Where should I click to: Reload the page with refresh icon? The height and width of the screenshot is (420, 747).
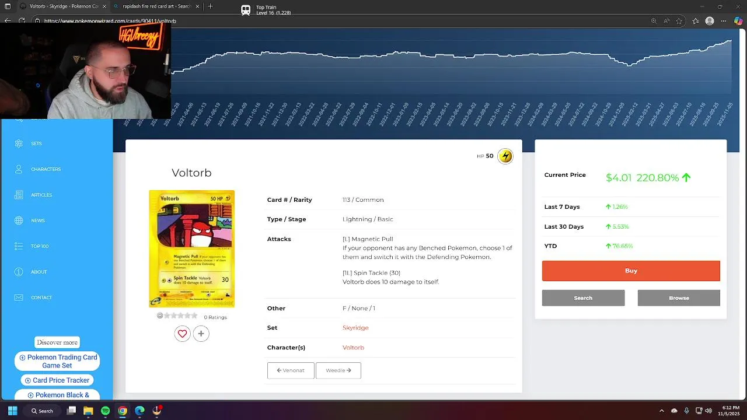22,21
